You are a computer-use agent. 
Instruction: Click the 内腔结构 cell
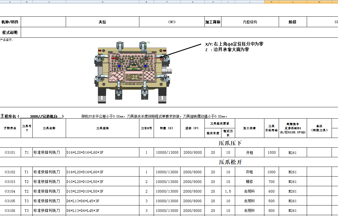click(x=250, y=22)
